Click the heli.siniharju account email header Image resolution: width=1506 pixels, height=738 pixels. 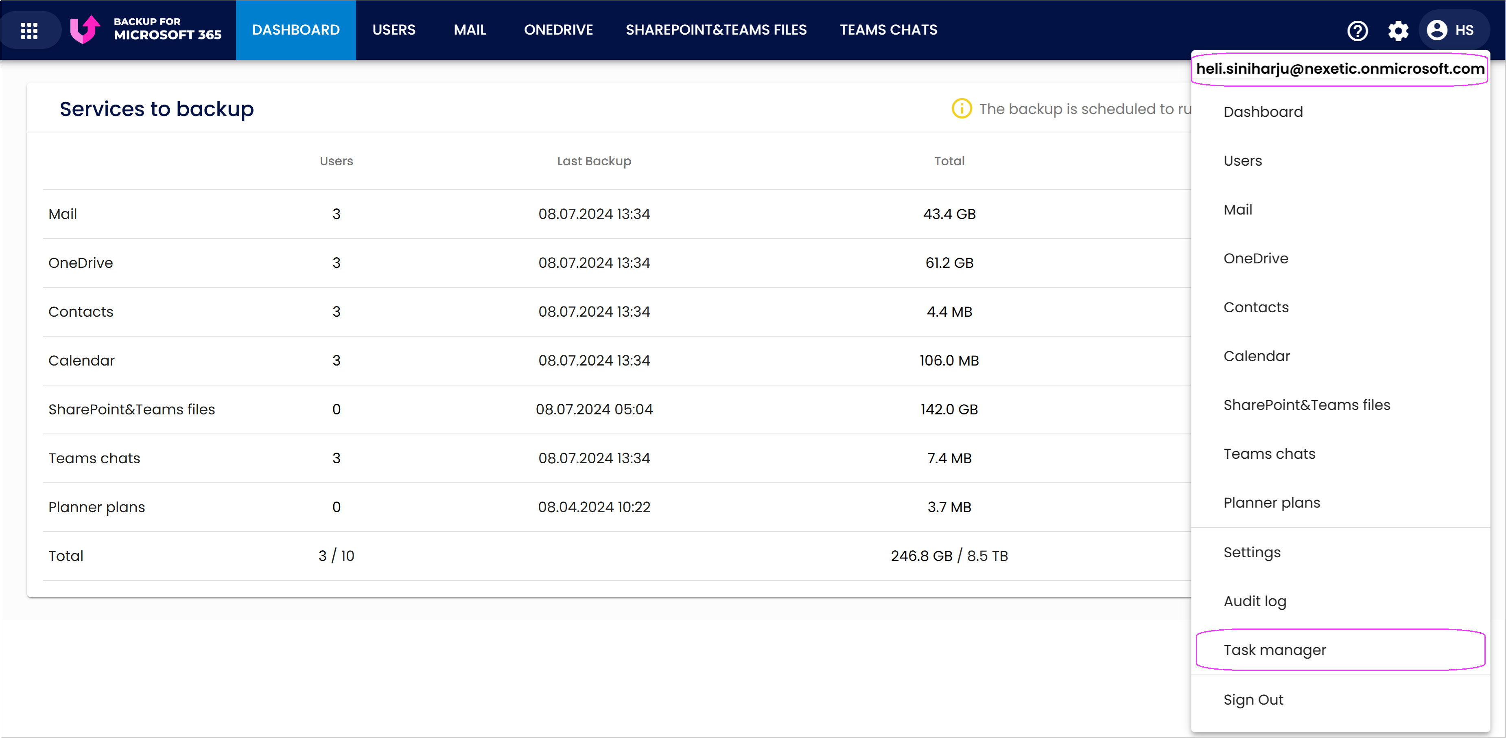(1340, 69)
